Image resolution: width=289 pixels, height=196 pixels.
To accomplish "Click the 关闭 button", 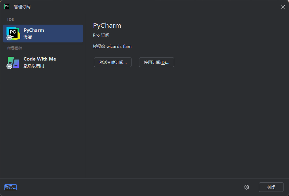I will [x=271, y=187].
